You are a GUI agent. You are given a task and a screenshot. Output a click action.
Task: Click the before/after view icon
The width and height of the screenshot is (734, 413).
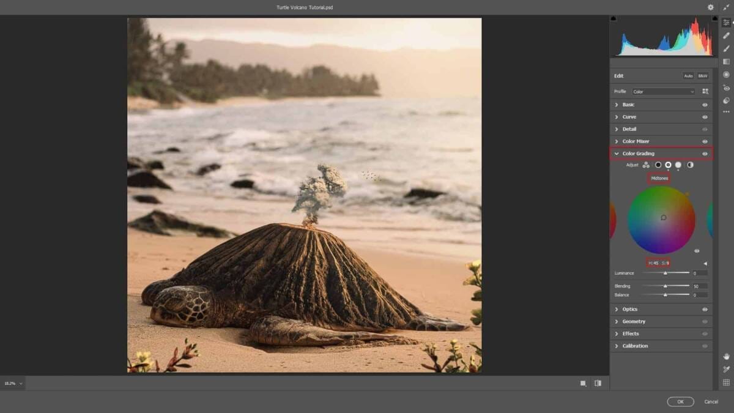point(598,383)
